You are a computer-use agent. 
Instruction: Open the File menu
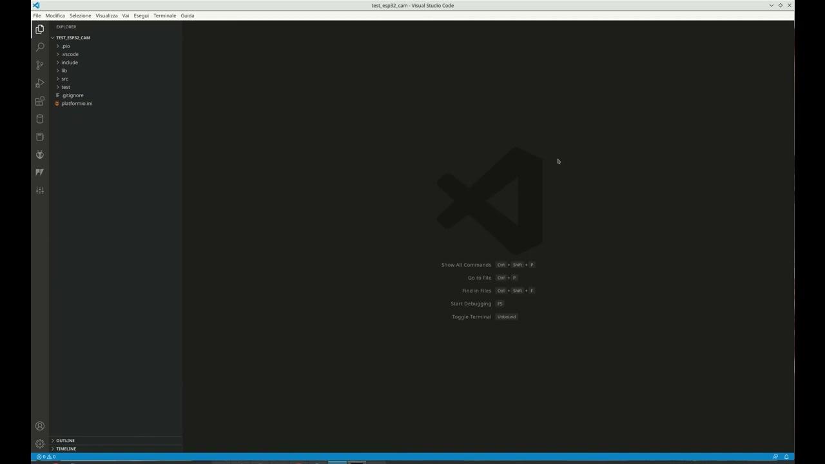(37, 15)
